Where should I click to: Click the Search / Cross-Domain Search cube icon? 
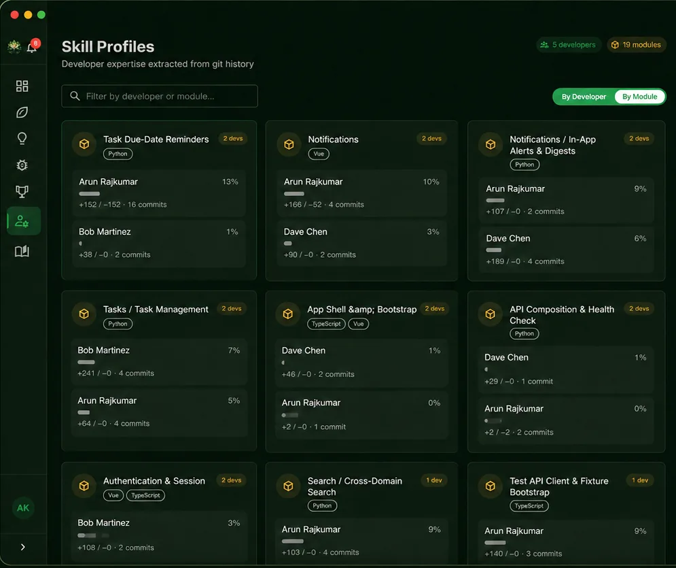click(289, 486)
